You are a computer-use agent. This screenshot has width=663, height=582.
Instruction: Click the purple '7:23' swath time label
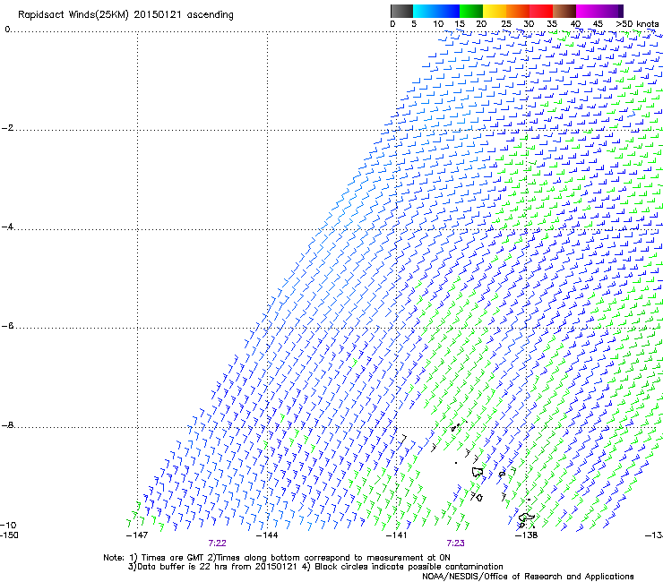tap(455, 543)
